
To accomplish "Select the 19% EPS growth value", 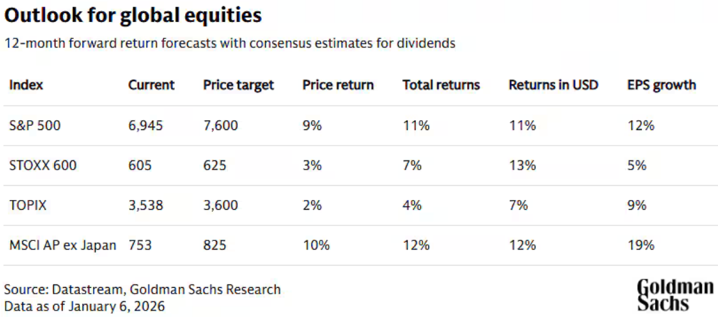I will coord(641,246).
